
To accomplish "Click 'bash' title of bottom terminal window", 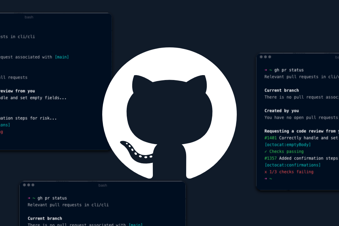I will tap(103, 186).
